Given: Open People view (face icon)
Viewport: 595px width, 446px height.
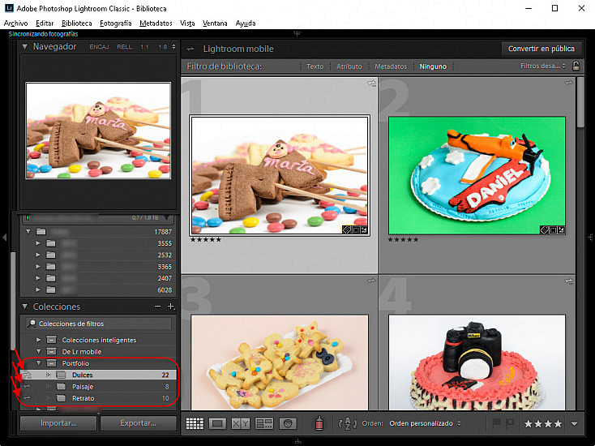Looking at the screenshot, I should point(288,423).
